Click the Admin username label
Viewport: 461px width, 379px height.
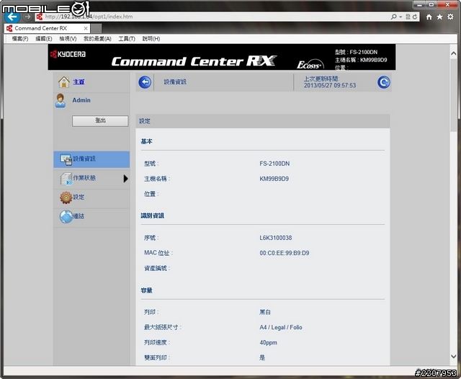pos(81,100)
